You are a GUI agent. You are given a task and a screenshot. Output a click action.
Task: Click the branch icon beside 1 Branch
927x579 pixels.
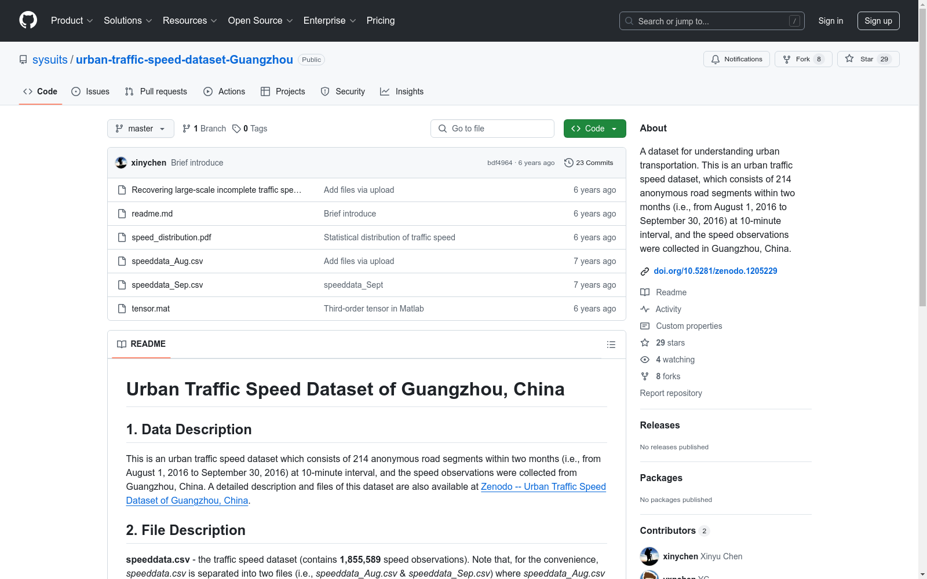[187, 129]
